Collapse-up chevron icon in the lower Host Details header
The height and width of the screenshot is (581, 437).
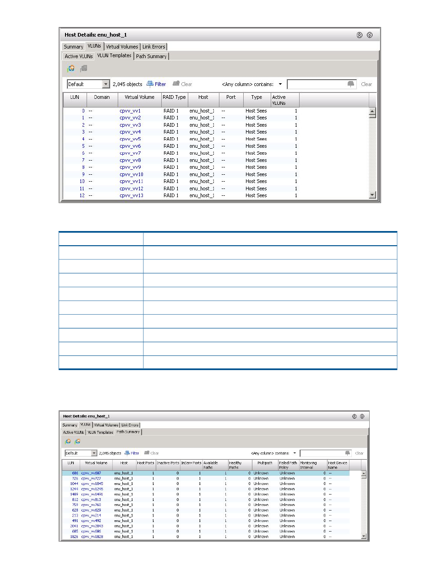pos(354,416)
